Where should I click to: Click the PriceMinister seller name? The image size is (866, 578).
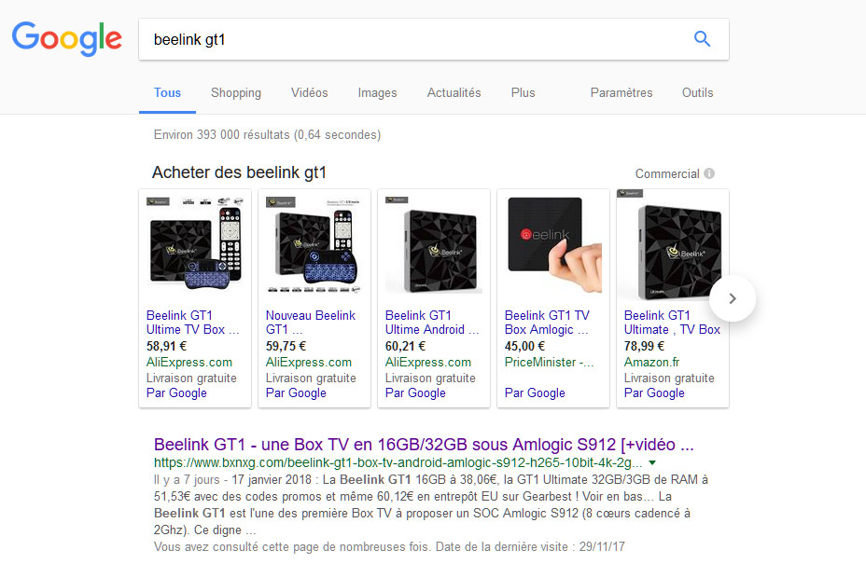(549, 363)
